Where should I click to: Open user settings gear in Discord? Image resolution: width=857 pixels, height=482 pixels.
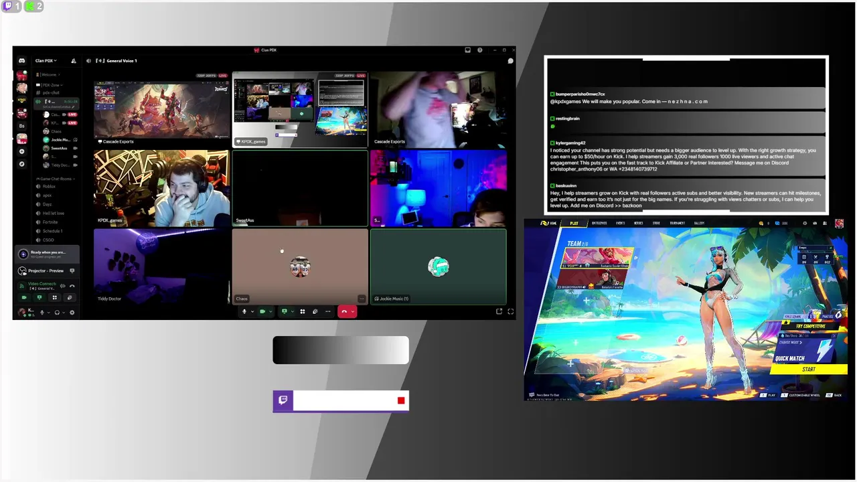72,313
